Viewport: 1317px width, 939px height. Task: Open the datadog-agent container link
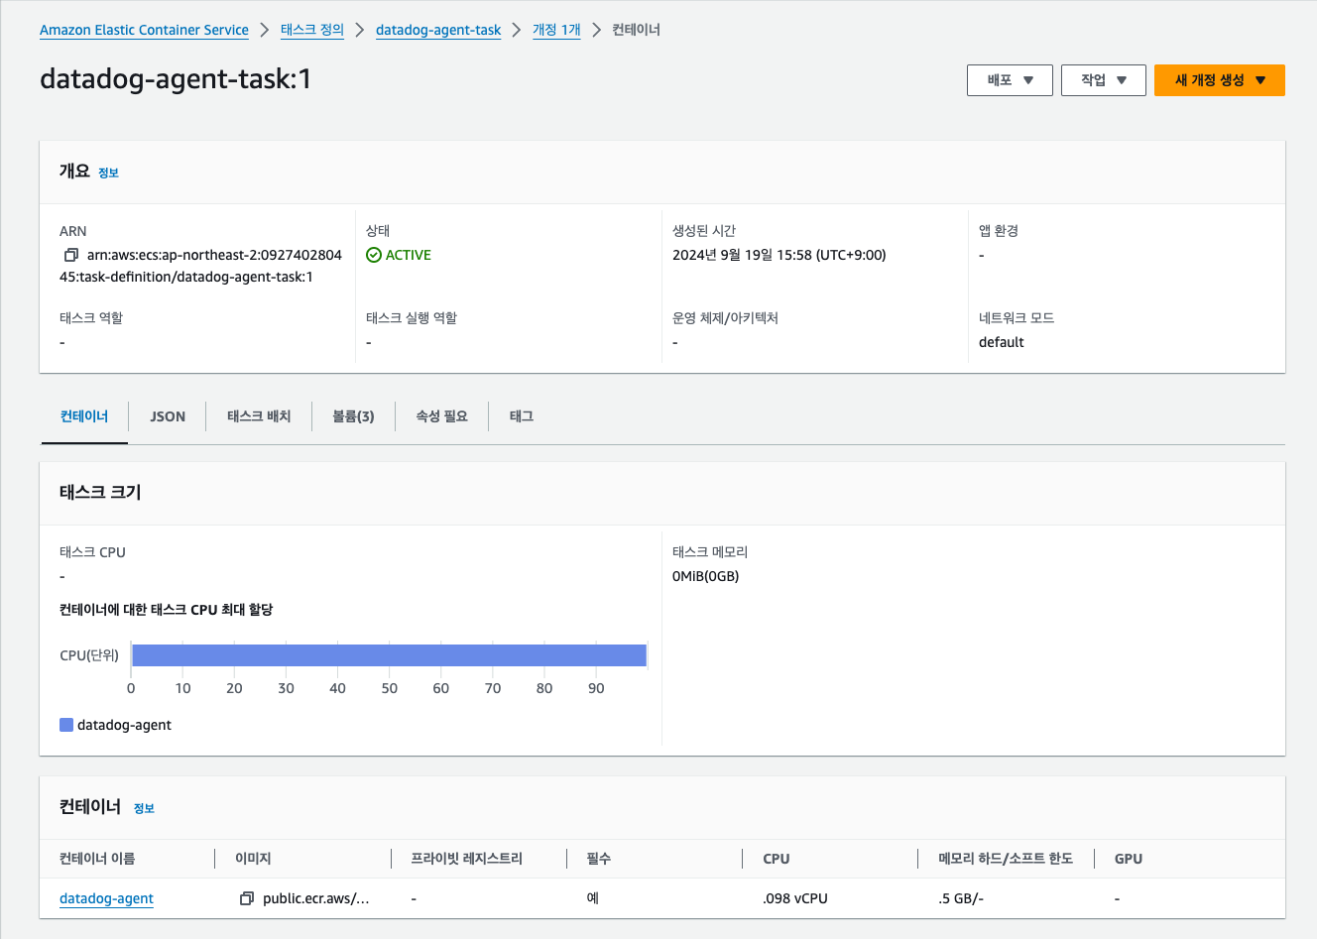(106, 898)
